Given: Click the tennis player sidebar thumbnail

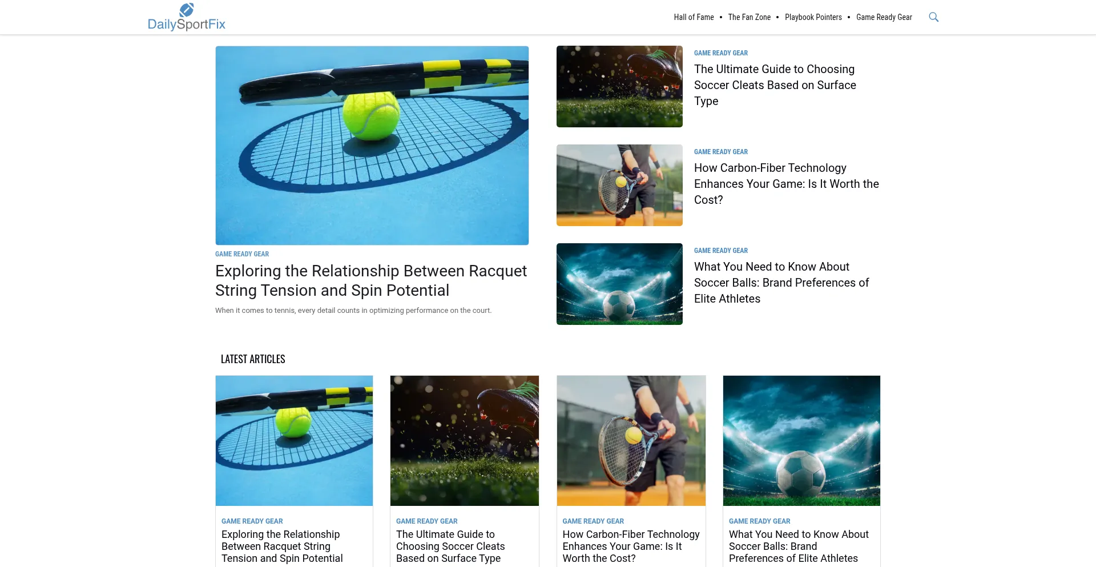Looking at the screenshot, I should [619, 185].
